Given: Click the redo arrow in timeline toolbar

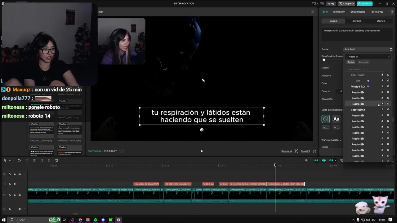Looking at the screenshot, I should pyautogui.click(x=27, y=160).
